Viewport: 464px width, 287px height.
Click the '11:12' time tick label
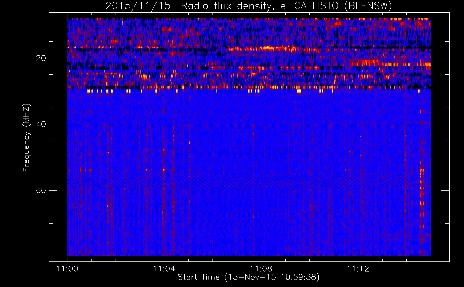click(x=358, y=269)
